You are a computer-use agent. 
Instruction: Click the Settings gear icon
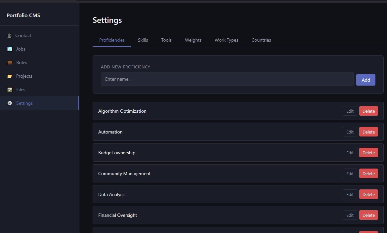10,103
